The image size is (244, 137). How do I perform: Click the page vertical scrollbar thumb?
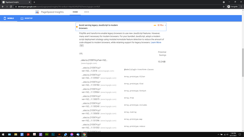[243, 62]
